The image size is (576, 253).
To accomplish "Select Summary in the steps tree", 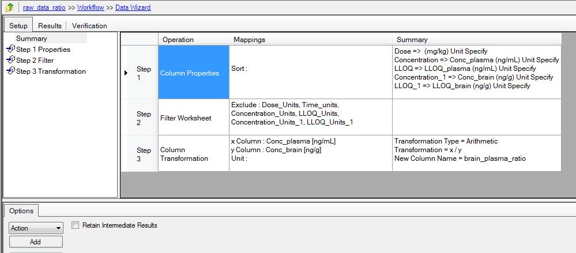I will [x=32, y=38].
